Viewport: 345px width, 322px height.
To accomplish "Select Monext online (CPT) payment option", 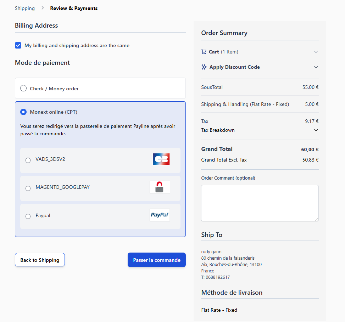I will [x=23, y=112].
